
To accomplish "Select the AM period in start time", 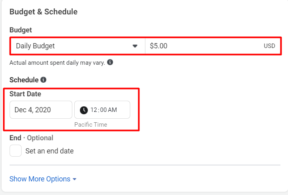I will point(112,110).
